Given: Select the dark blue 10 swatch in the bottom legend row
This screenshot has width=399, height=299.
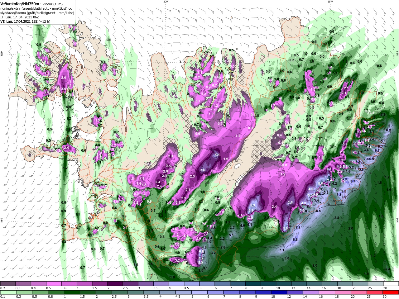Looking at the screenshot, I should click(279, 292).
